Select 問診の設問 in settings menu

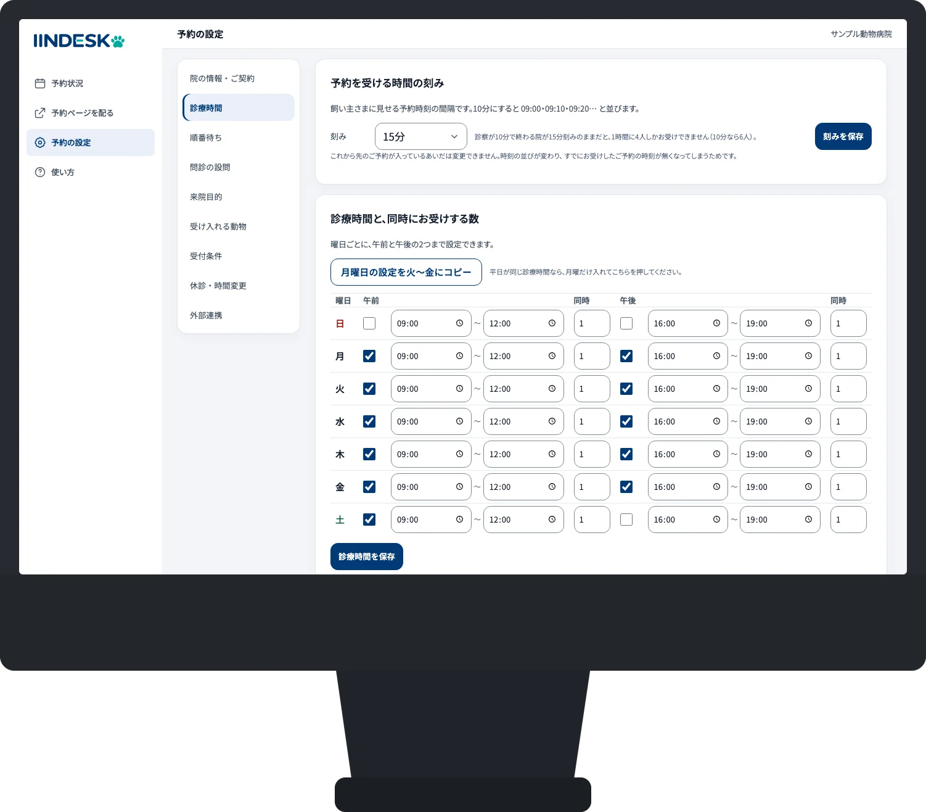pyautogui.click(x=239, y=167)
